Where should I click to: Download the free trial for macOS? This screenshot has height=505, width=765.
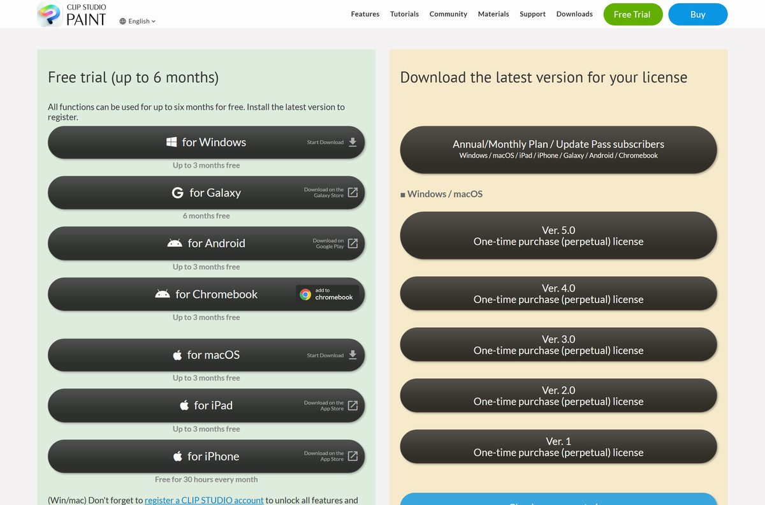206,355
